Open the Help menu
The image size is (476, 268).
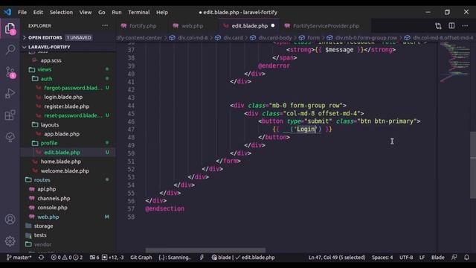coord(162,12)
